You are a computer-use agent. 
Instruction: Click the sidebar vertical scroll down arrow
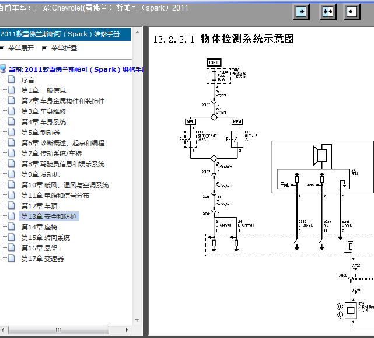tap(137, 320)
